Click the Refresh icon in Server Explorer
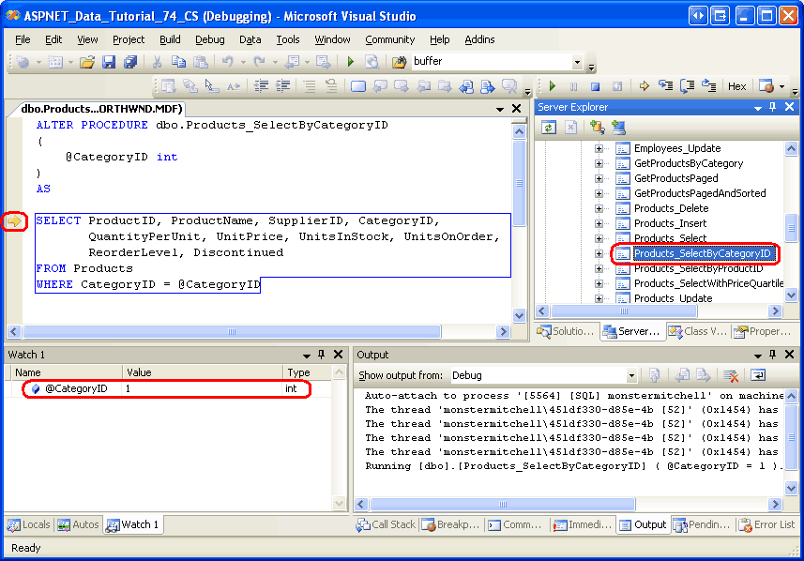The height and width of the screenshot is (561, 804). click(x=548, y=128)
